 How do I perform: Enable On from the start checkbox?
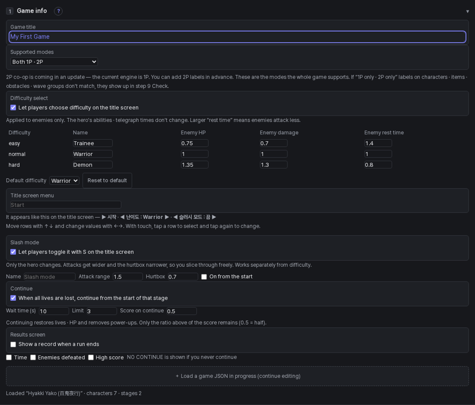[204, 277]
